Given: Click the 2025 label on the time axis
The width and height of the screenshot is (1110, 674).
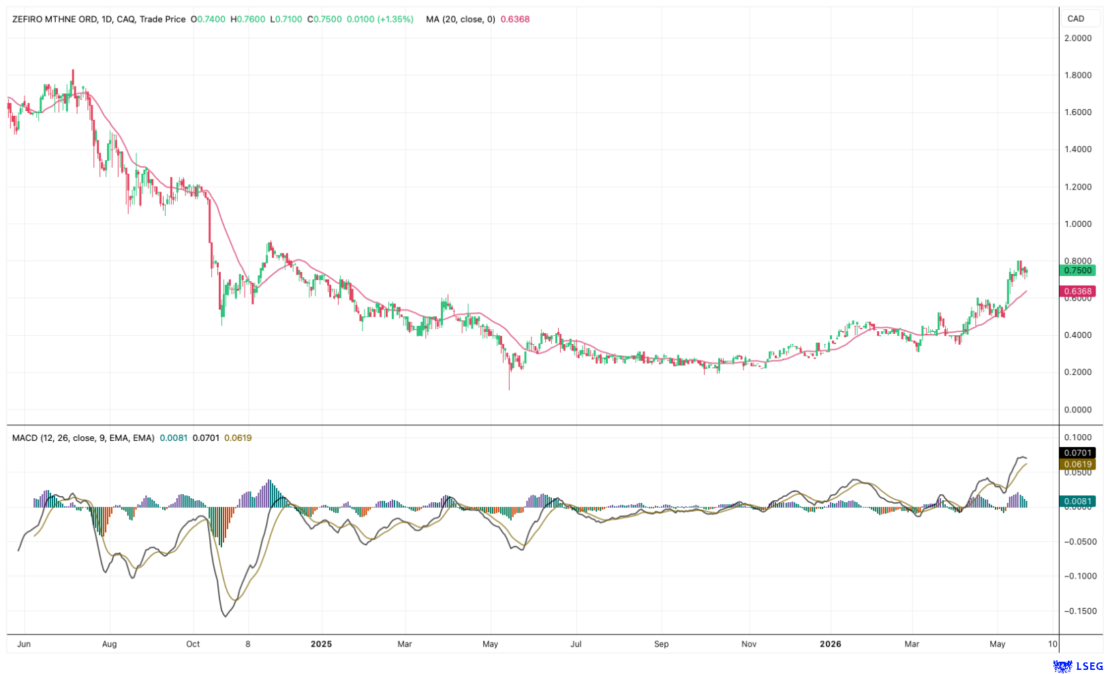Looking at the screenshot, I should 321,643.
